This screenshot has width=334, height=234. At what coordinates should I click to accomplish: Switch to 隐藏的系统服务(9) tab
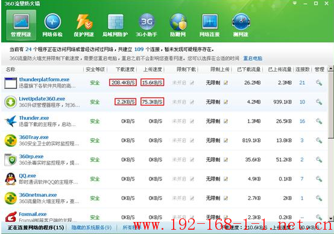(x=92, y=227)
